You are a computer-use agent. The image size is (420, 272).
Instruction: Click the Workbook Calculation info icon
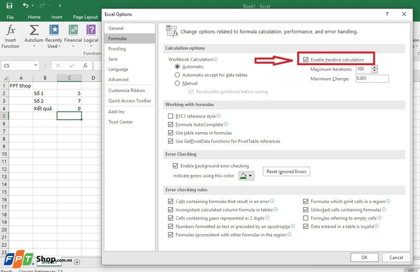(216, 59)
